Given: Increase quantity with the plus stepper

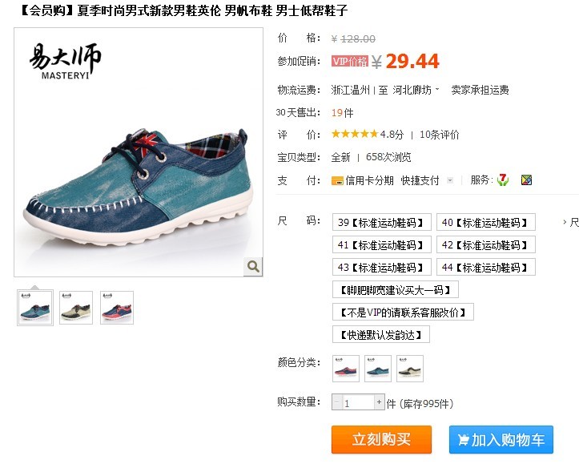Looking at the screenshot, I should point(379,402).
